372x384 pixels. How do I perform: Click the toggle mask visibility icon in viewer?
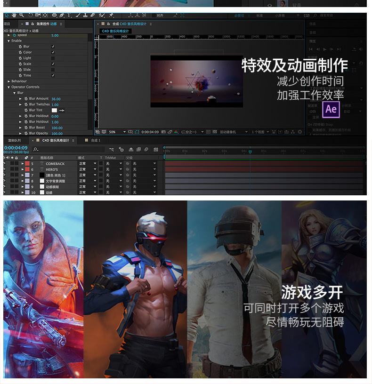coord(137,132)
